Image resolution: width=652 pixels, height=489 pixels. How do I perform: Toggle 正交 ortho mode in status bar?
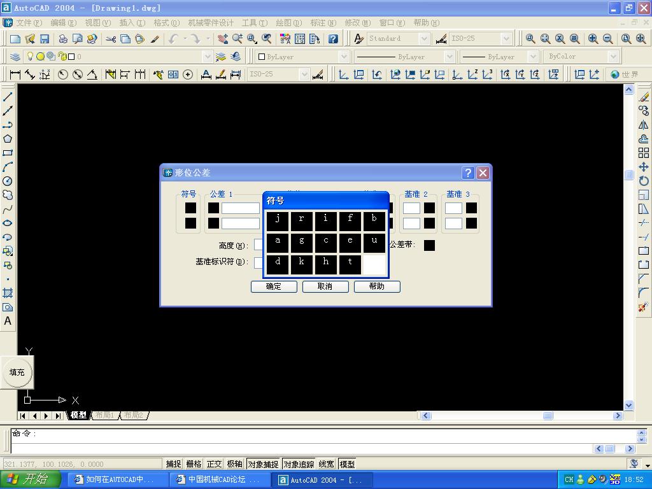214,464
